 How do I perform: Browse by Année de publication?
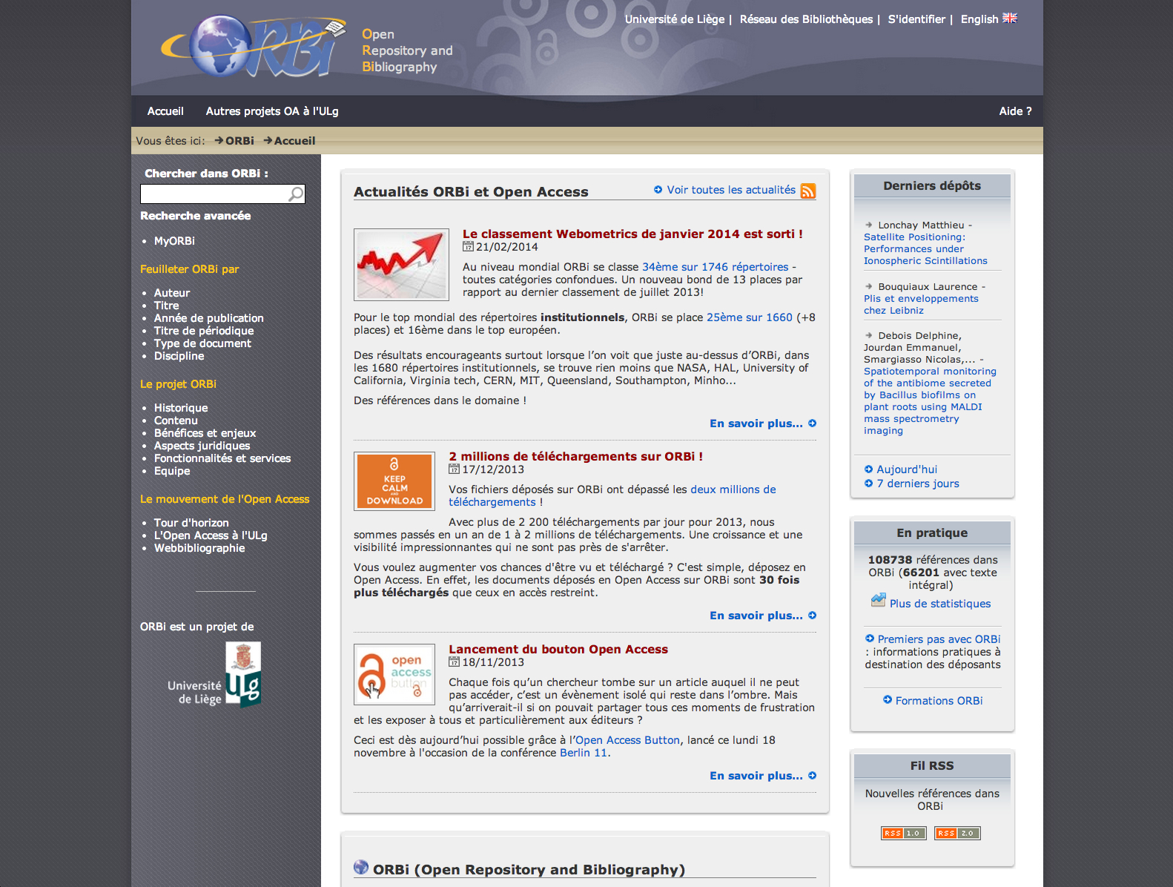click(x=208, y=318)
